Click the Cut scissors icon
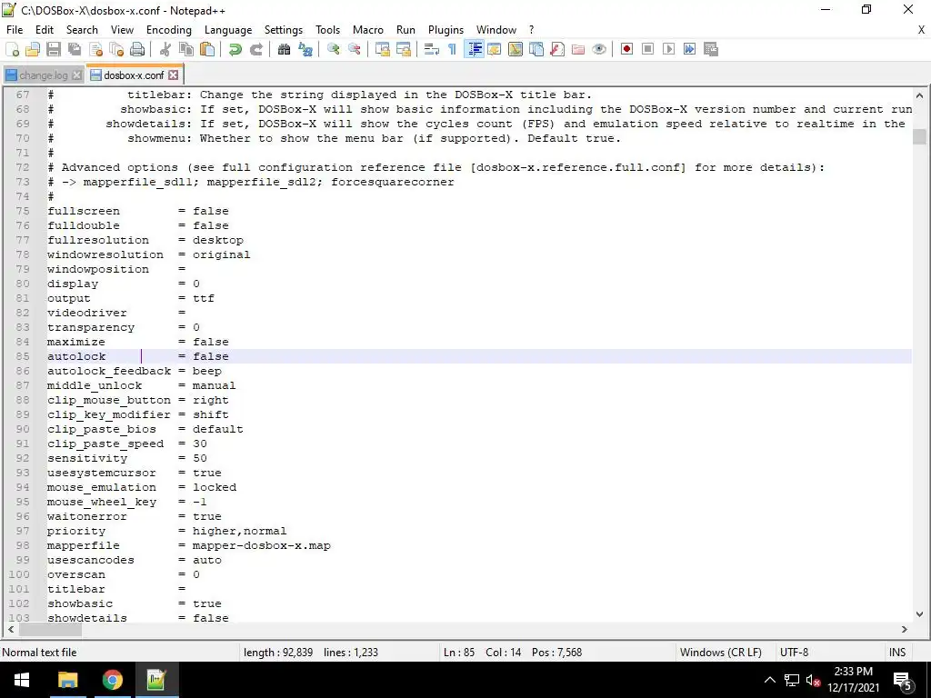 165,49
